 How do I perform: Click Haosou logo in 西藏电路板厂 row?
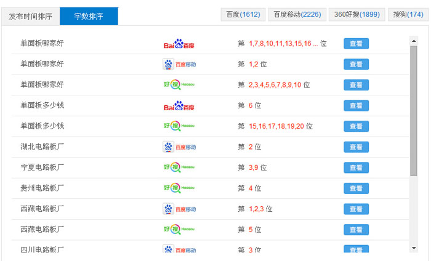coord(179,229)
